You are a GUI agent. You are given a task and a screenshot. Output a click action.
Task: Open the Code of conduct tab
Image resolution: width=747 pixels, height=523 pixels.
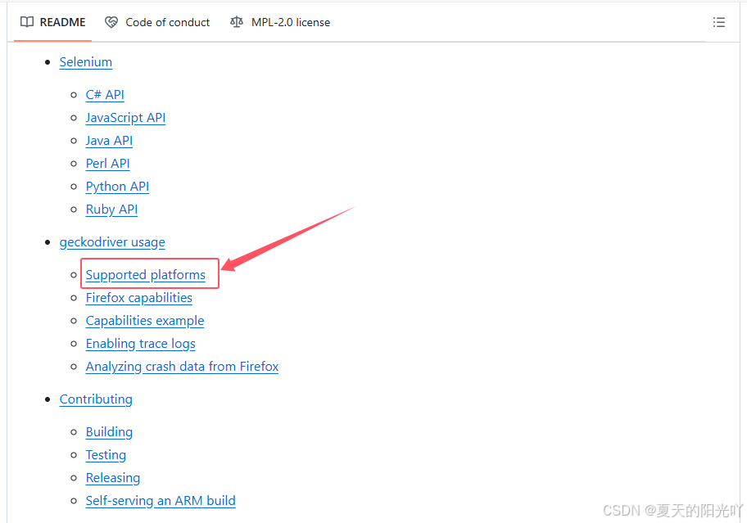[158, 22]
